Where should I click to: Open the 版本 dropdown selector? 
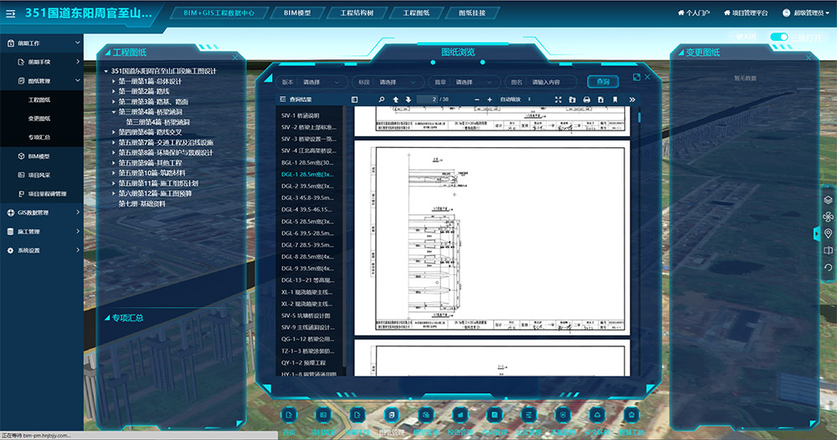[324, 82]
